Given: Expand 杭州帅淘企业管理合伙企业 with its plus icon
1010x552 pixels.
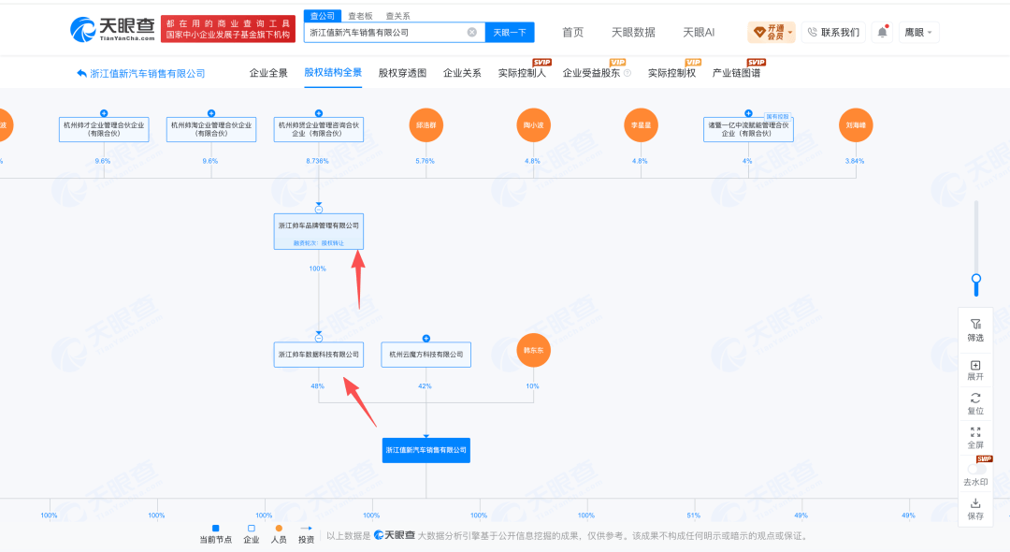Looking at the screenshot, I should 211,113.
